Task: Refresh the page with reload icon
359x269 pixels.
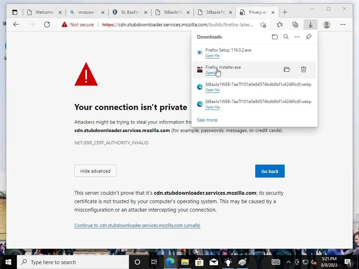Action: (x=47, y=25)
